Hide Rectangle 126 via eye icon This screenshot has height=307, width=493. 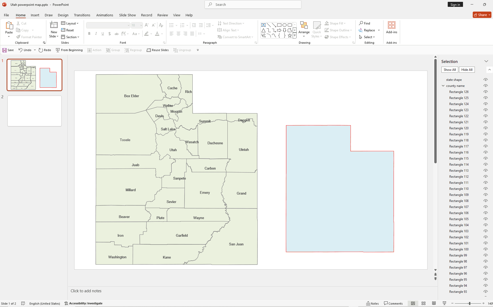pos(486,92)
